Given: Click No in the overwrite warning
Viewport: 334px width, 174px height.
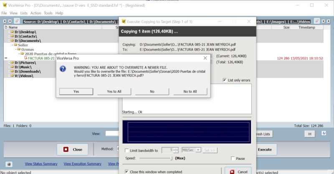Looking at the screenshot, I should point(152,91).
